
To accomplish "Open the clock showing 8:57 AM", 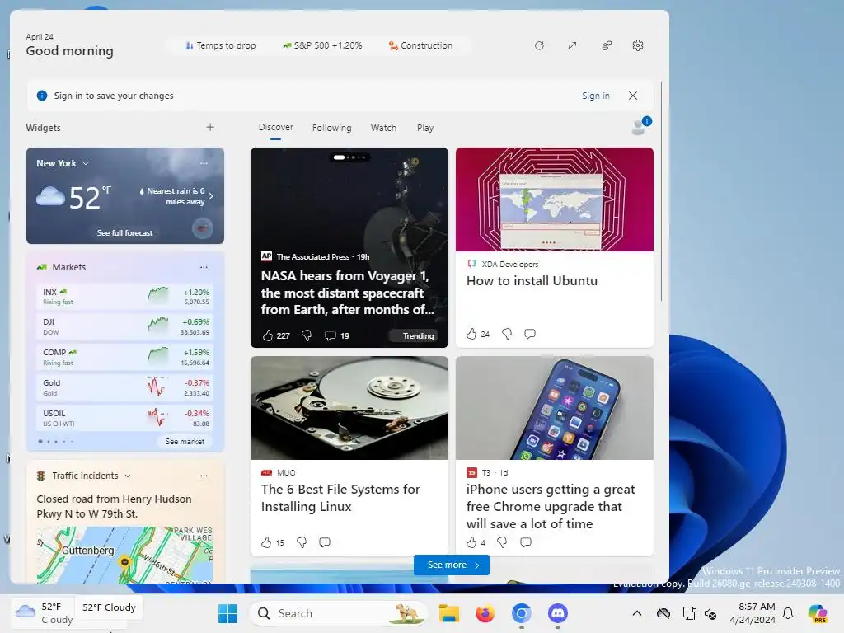I will coord(753,613).
